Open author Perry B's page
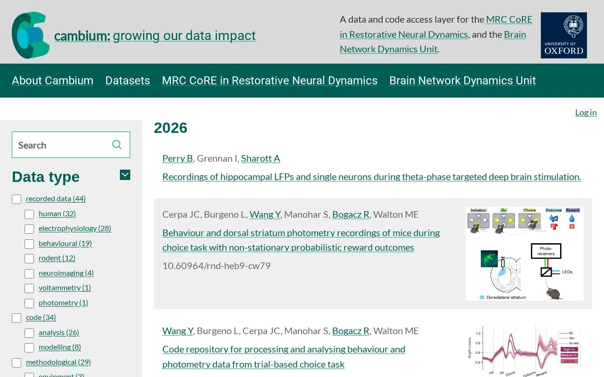Screen dimensions: 604x377 (177, 158)
